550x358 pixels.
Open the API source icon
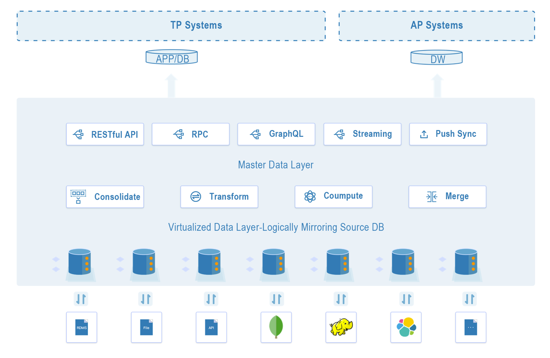(x=211, y=327)
